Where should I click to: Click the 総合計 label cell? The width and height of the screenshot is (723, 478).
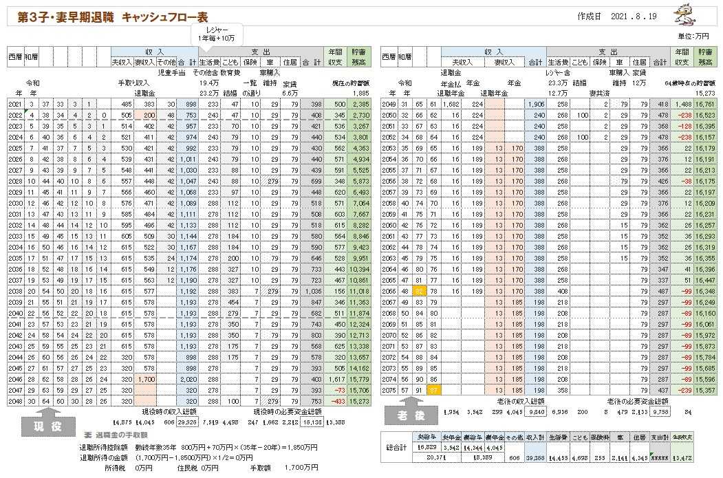coord(396,451)
